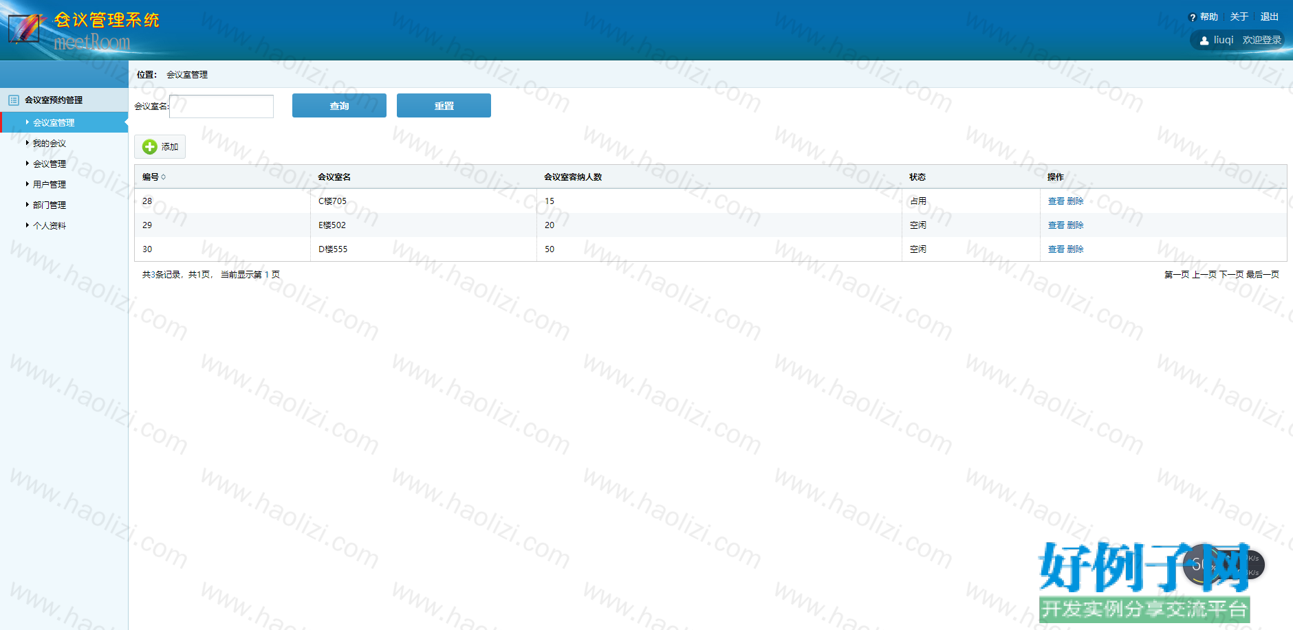Click 帮助 link in the header
Screen dimensions: 1293x630
coord(1209,17)
